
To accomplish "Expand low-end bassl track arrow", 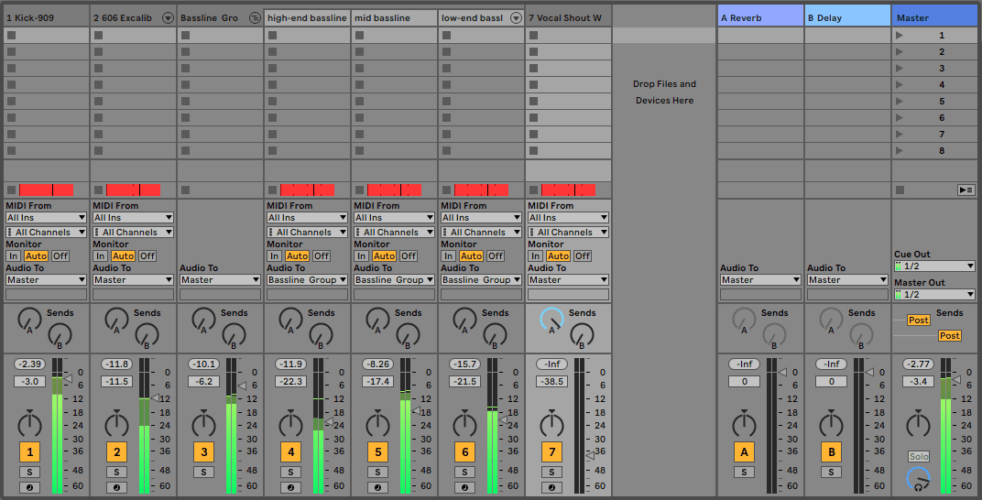I will pyautogui.click(x=516, y=18).
